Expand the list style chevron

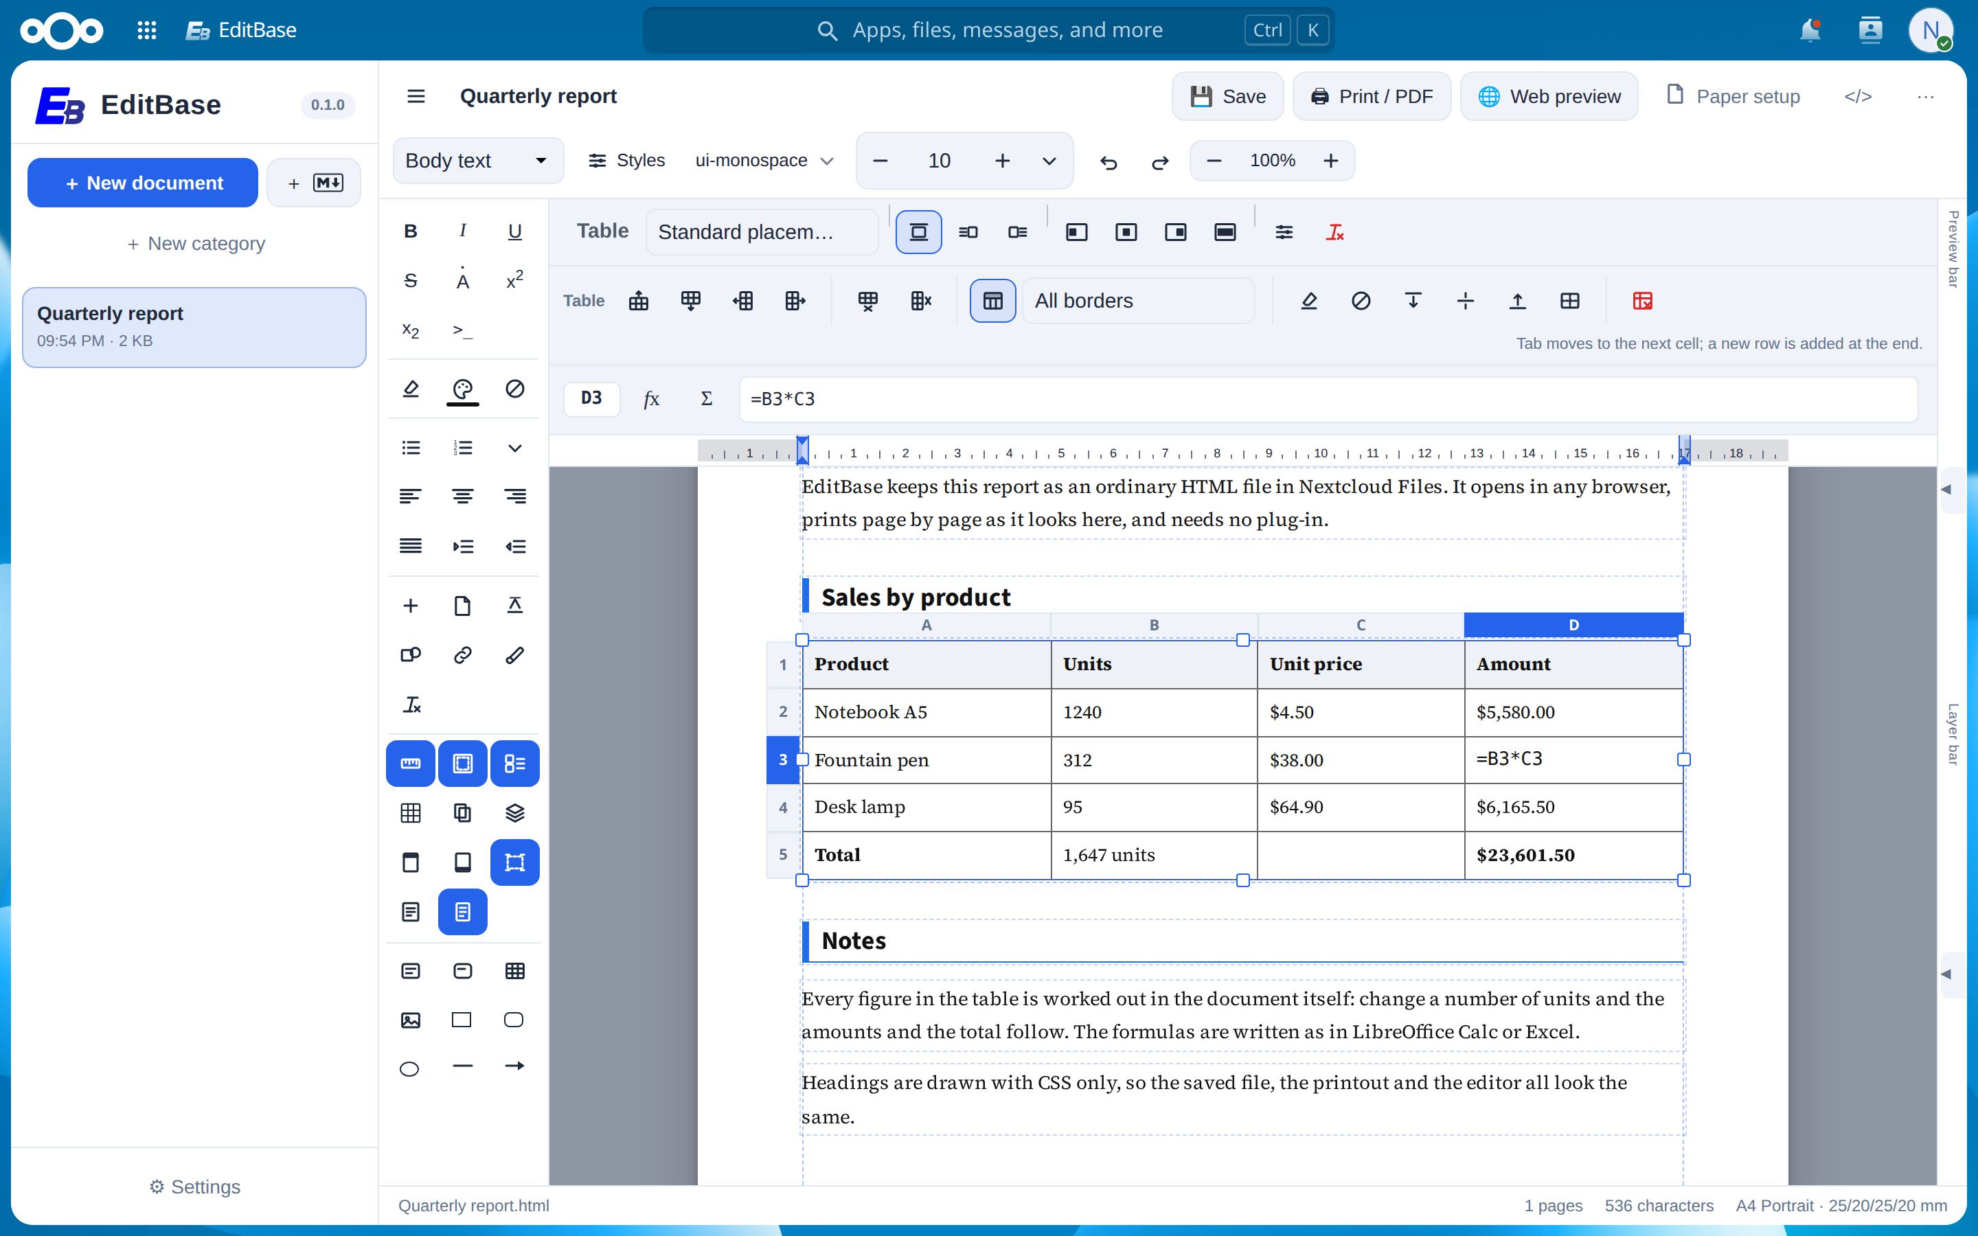click(x=515, y=448)
